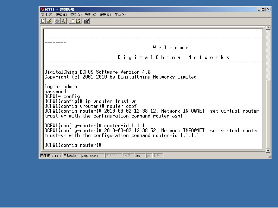278x208 pixels.
Task: Open the 呼叫(C) menu
Action: pyautogui.click(x=91, y=15)
